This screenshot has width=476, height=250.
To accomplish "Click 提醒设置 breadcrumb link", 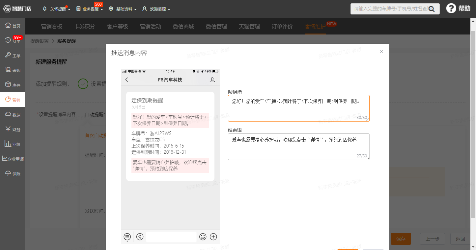I will click(x=40, y=41).
